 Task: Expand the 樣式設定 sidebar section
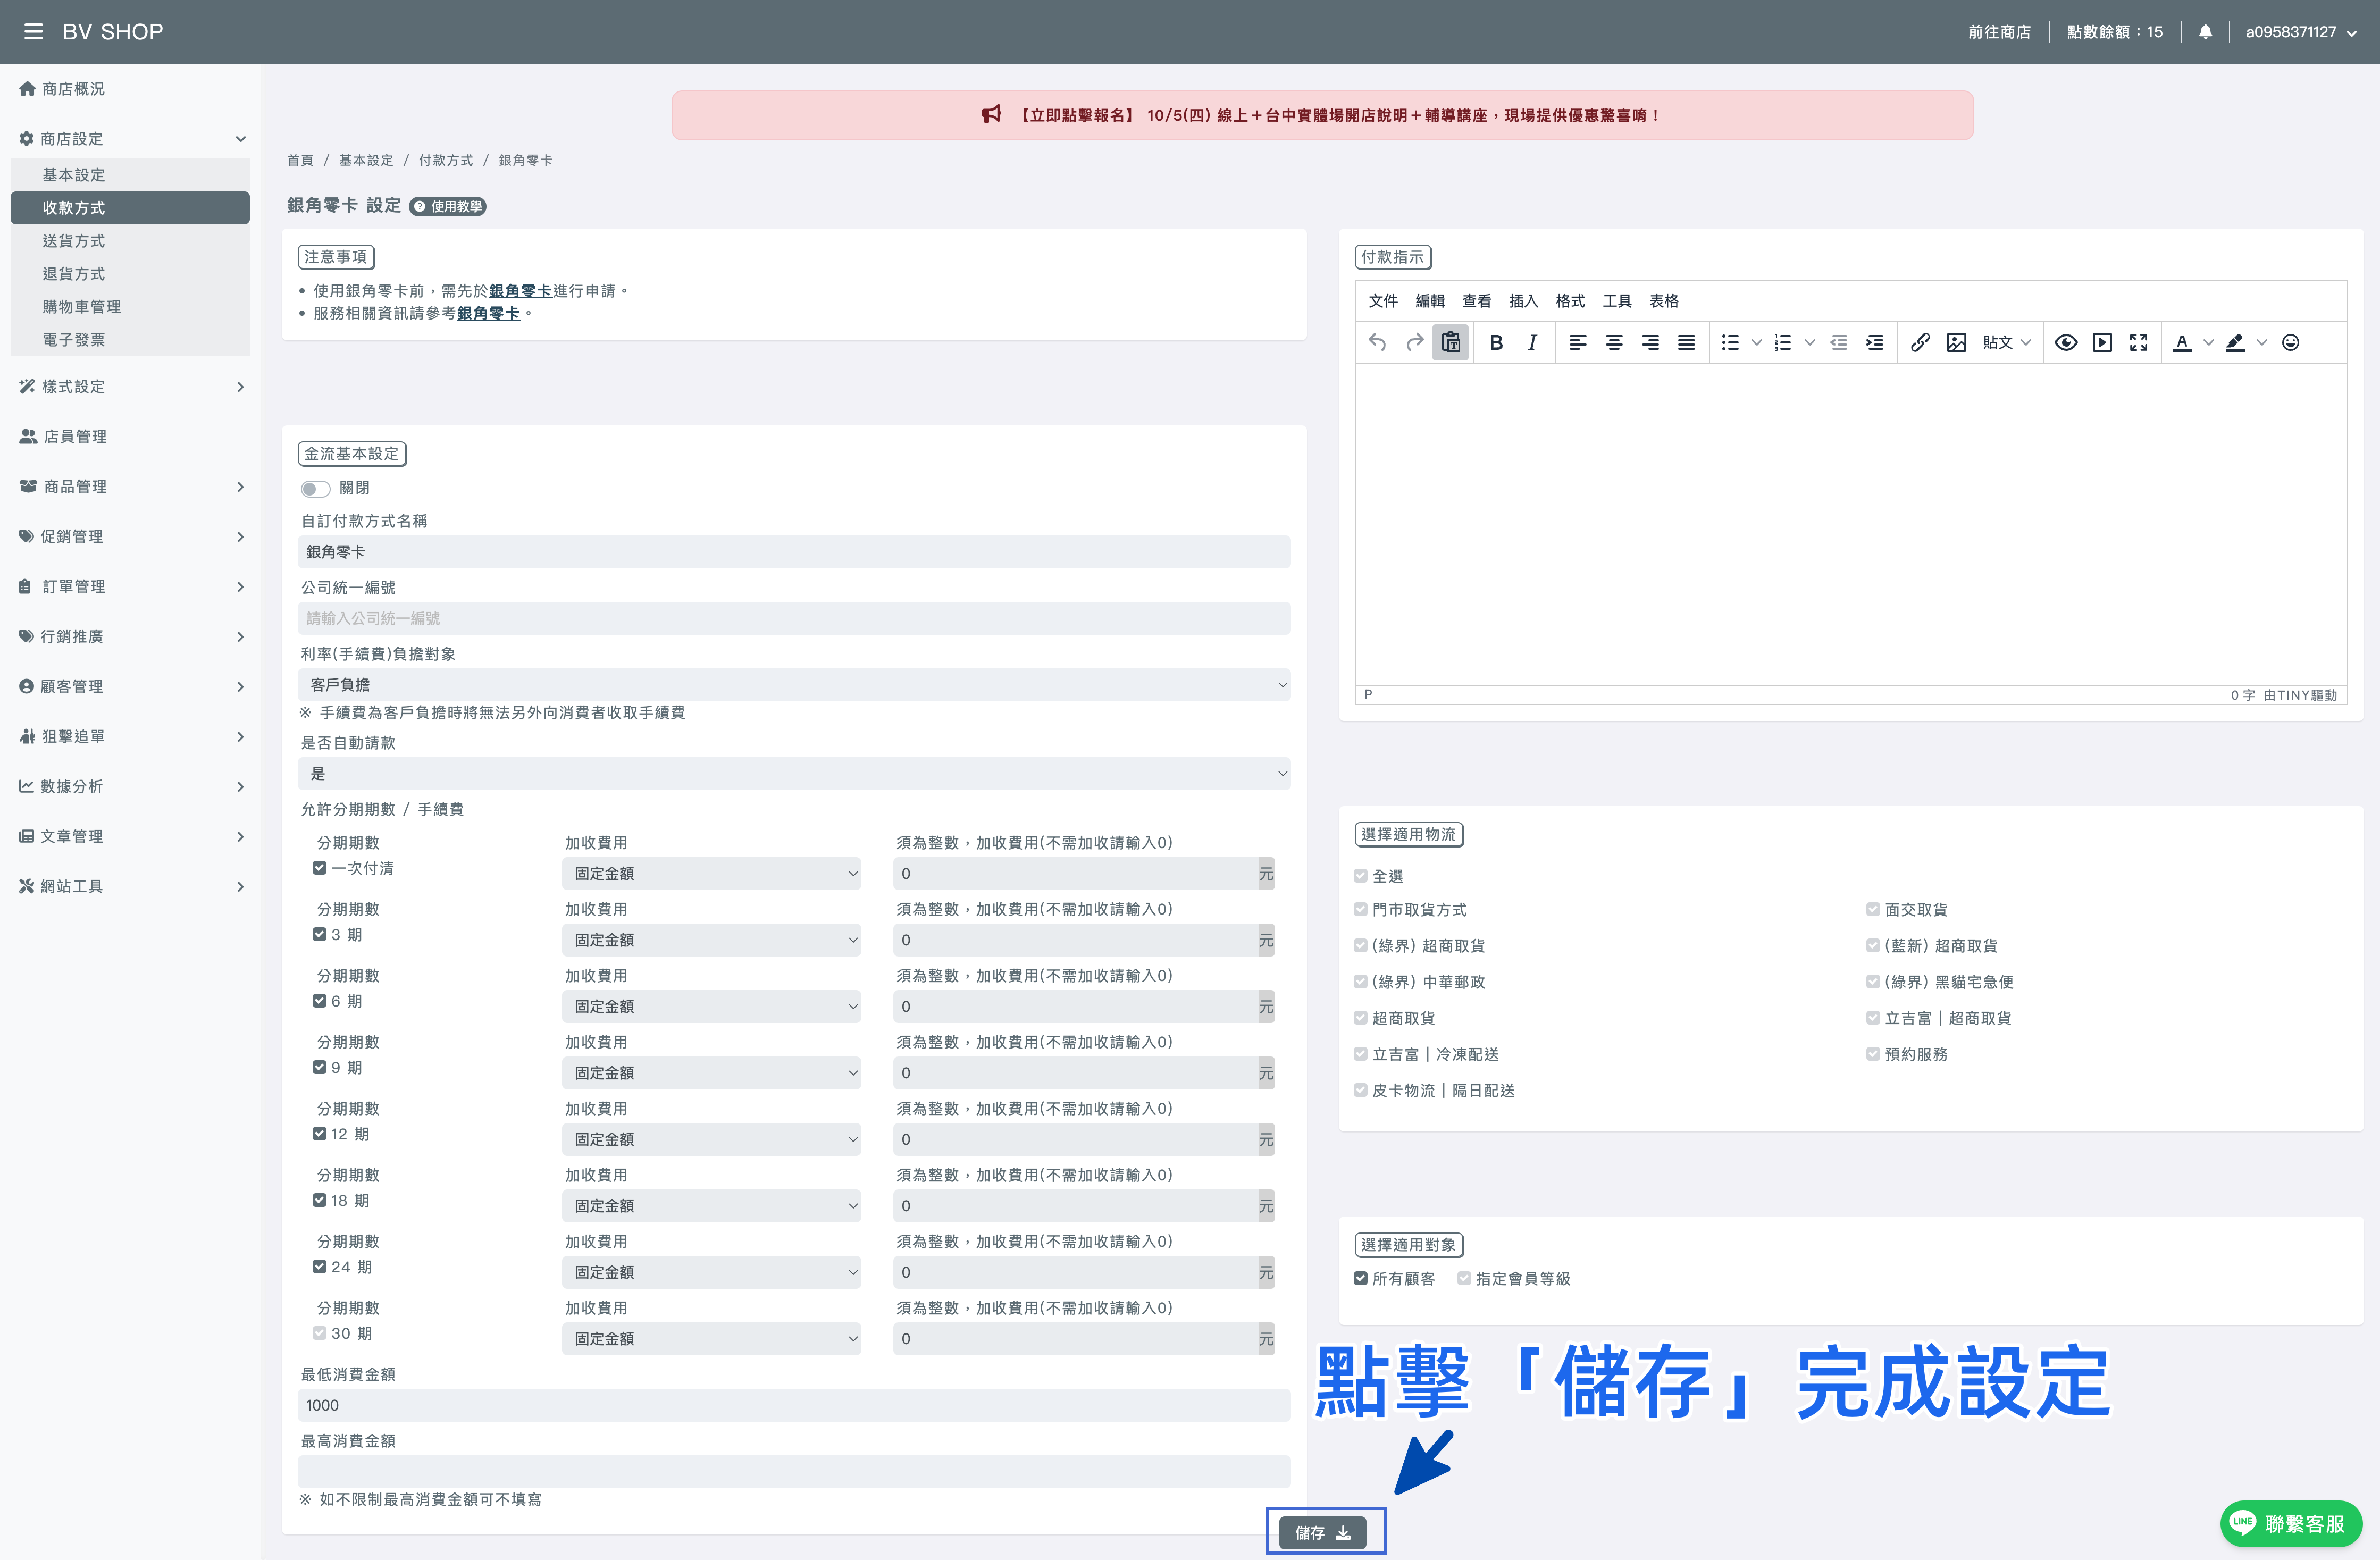point(130,387)
